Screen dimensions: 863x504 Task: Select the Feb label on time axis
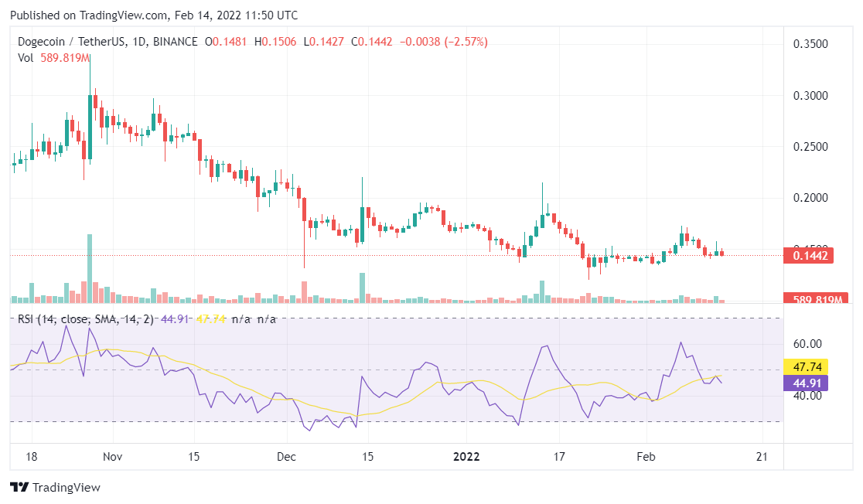coord(646,456)
